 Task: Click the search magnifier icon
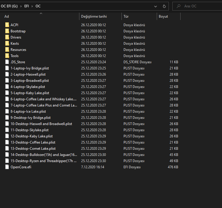coord(178,6)
